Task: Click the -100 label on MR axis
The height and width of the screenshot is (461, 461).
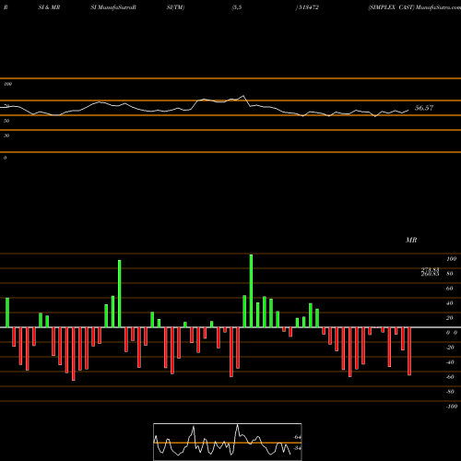Action: (x=452, y=407)
